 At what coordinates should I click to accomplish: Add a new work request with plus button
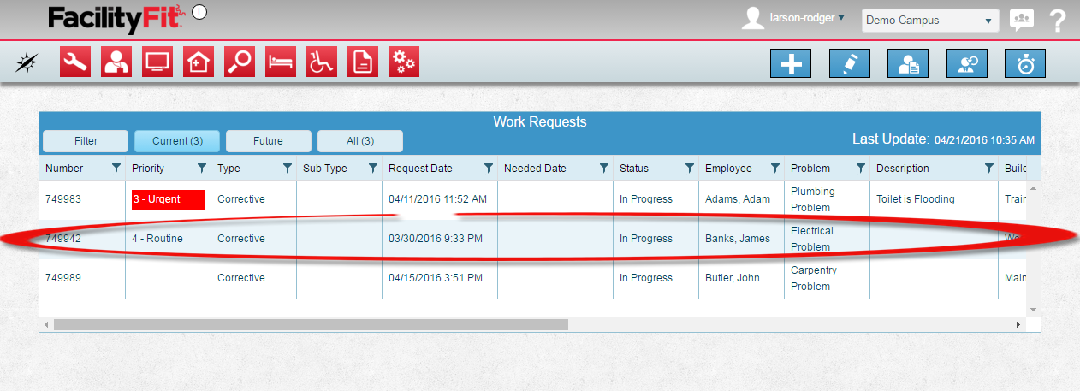pyautogui.click(x=792, y=64)
